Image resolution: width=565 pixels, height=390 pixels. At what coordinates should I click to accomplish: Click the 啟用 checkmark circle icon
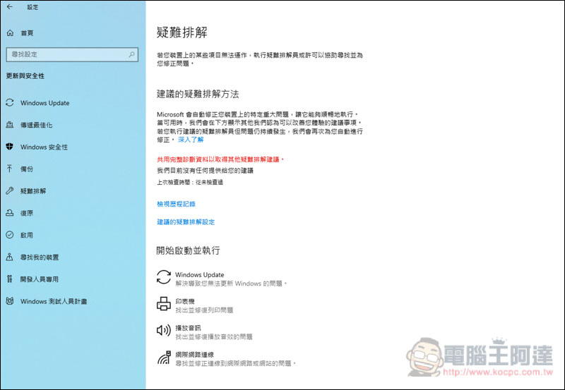(10, 235)
